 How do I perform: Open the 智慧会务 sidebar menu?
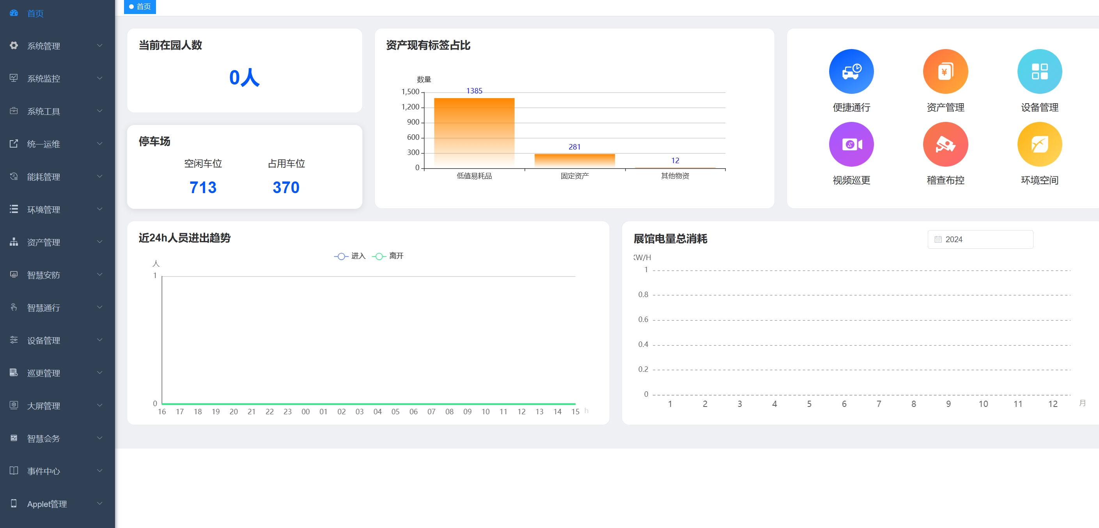(57, 438)
